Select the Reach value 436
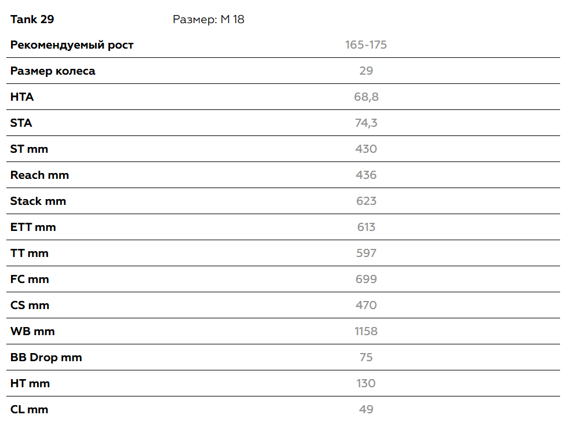574x426 pixels. 366,175
